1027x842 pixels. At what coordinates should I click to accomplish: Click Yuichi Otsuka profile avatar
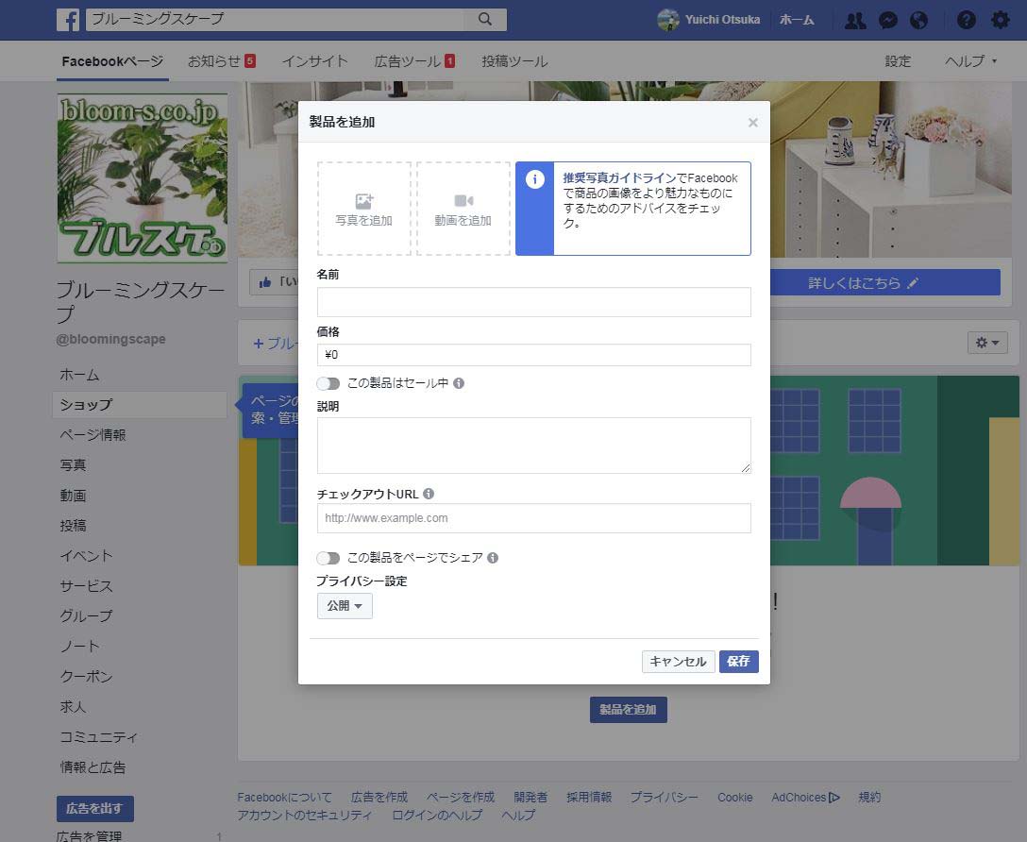point(668,20)
